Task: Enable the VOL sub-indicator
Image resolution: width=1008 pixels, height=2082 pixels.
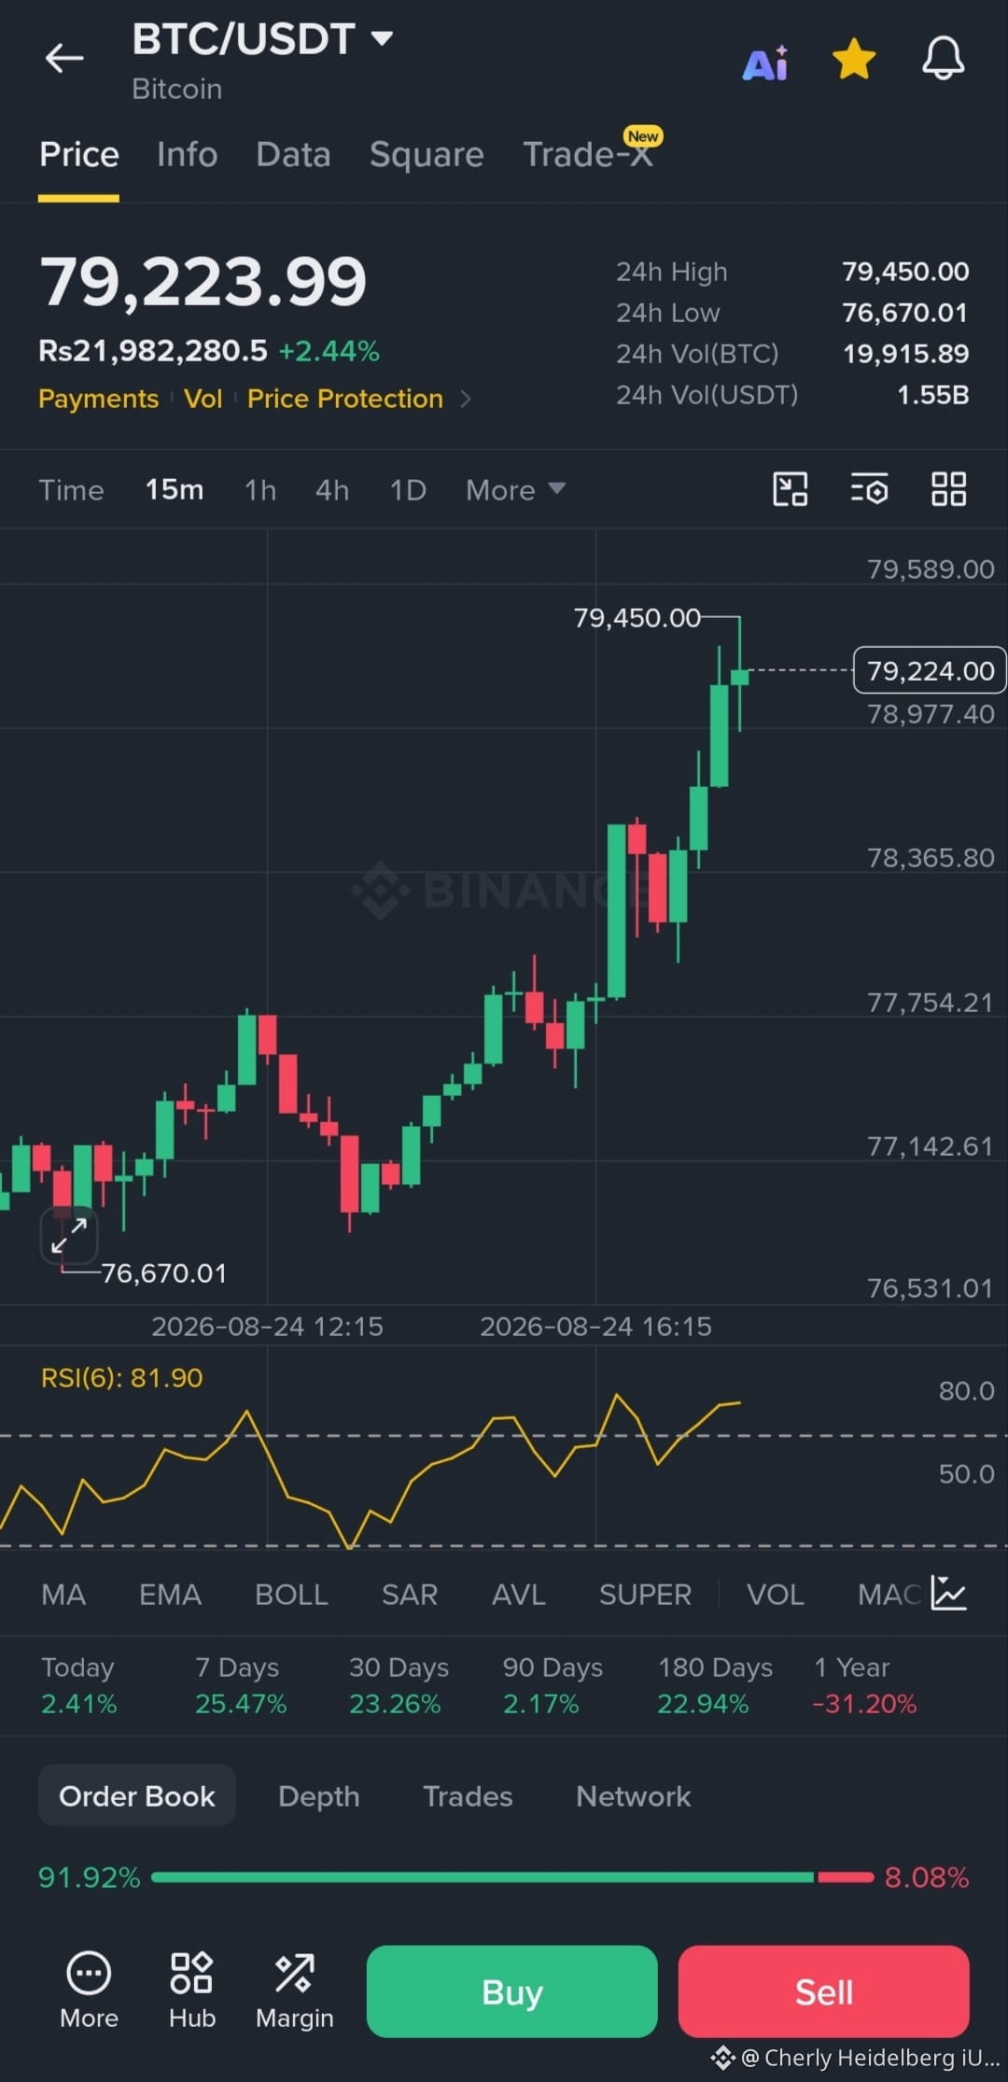Action: pos(775,1595)
